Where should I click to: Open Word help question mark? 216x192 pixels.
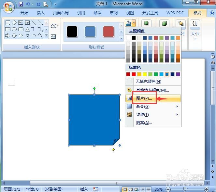212,13
